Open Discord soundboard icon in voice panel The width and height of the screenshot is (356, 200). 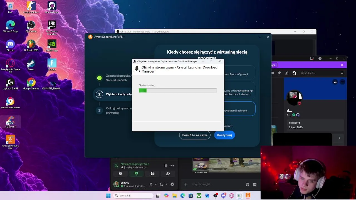coord(168,174)
